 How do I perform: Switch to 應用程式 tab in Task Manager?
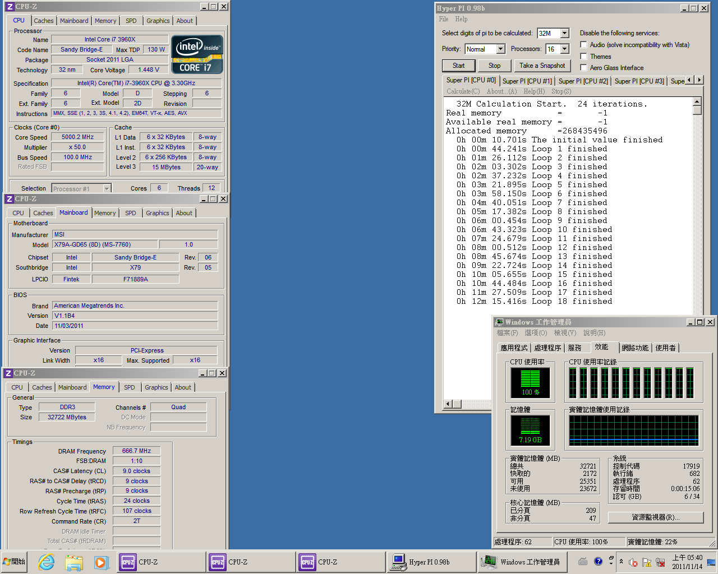(x=514, y=348)
